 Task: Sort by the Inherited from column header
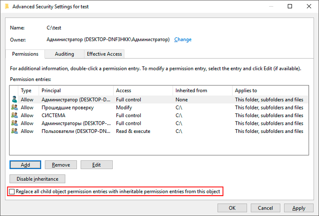click(x=202, y=90)
